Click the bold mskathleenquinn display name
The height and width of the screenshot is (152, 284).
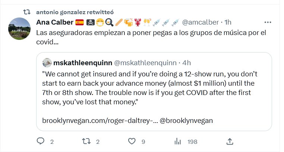coord(82,62)
